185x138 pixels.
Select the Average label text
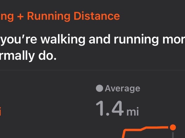click(122, 89)
